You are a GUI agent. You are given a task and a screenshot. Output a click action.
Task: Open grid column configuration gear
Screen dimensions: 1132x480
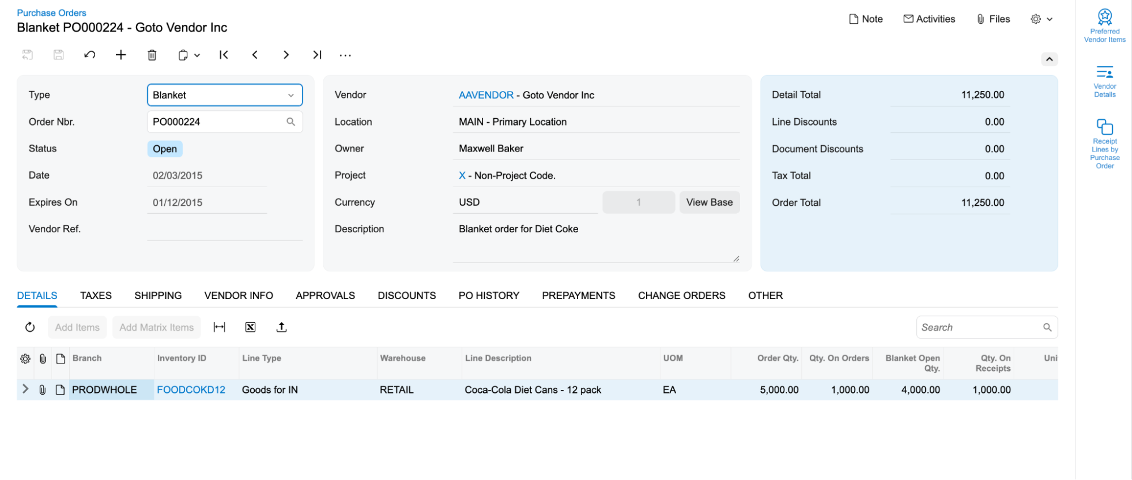(25, 358)
